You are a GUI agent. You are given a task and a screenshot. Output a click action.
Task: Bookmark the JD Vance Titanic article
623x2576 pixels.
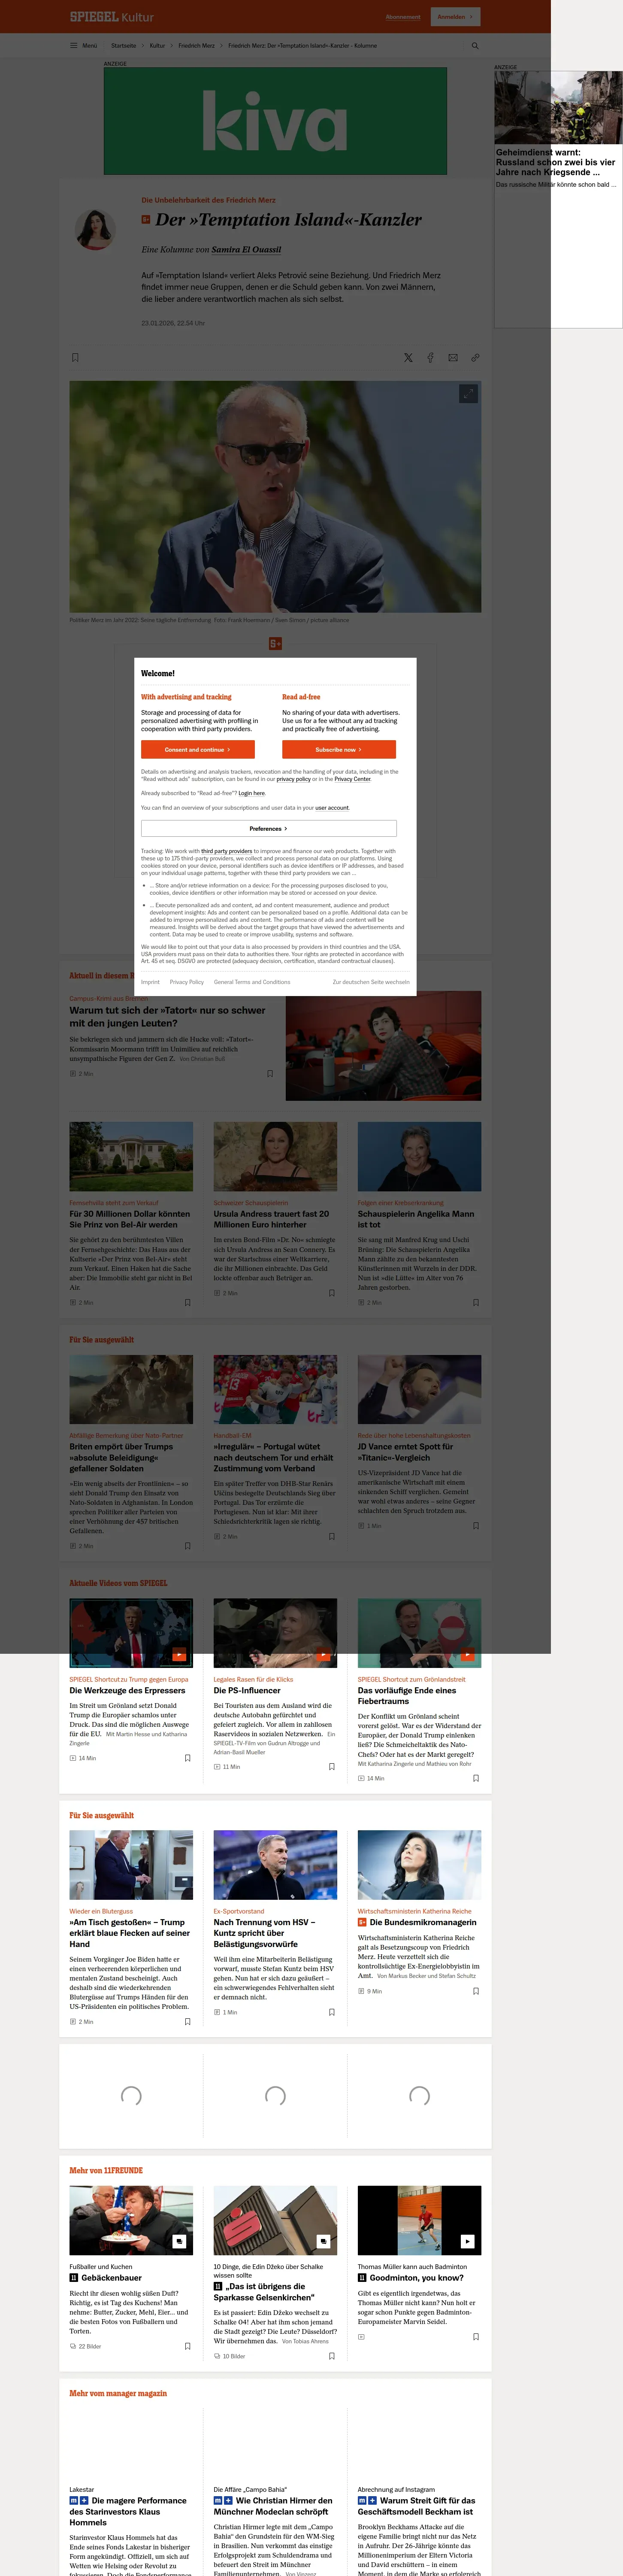click(x=476, y=1525)
